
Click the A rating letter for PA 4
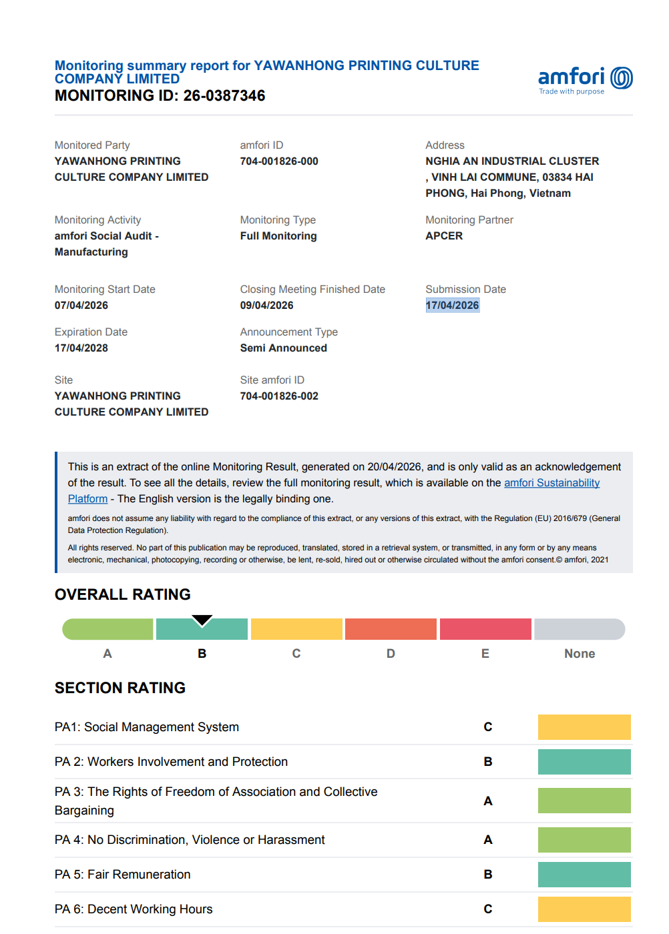click(488, 840)
